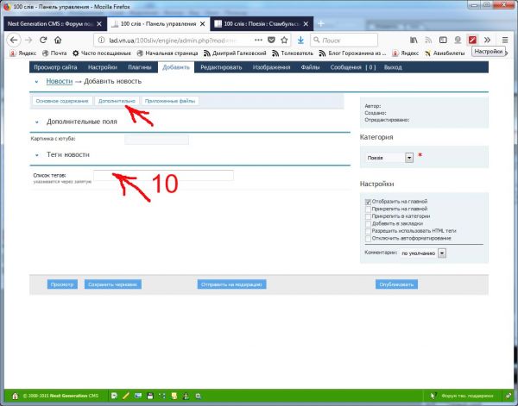518x406 pixels.
Task: Click the floppy disk icon in footer
Action: coord(150,396)
